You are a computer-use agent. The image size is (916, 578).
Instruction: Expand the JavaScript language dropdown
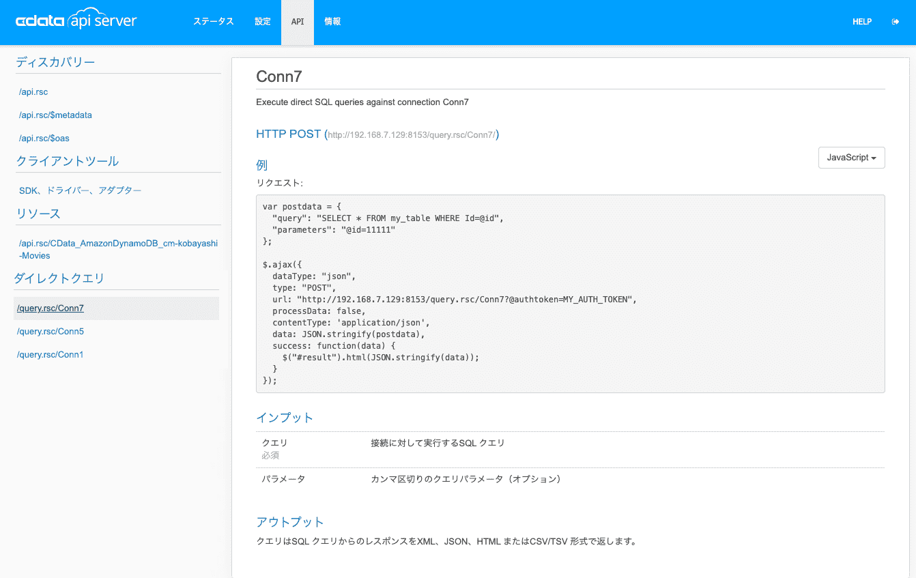click(x=851, y=158)
